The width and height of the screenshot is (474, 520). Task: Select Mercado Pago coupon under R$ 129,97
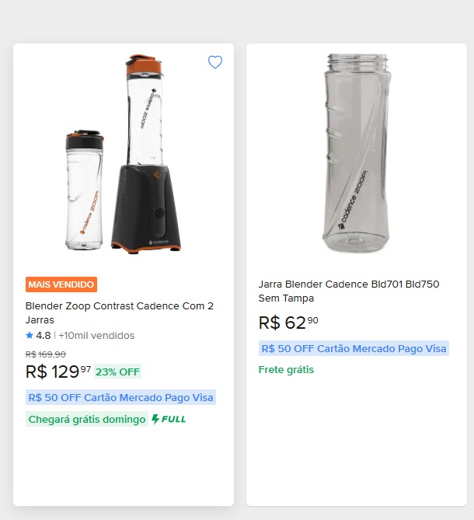(120, 397)
